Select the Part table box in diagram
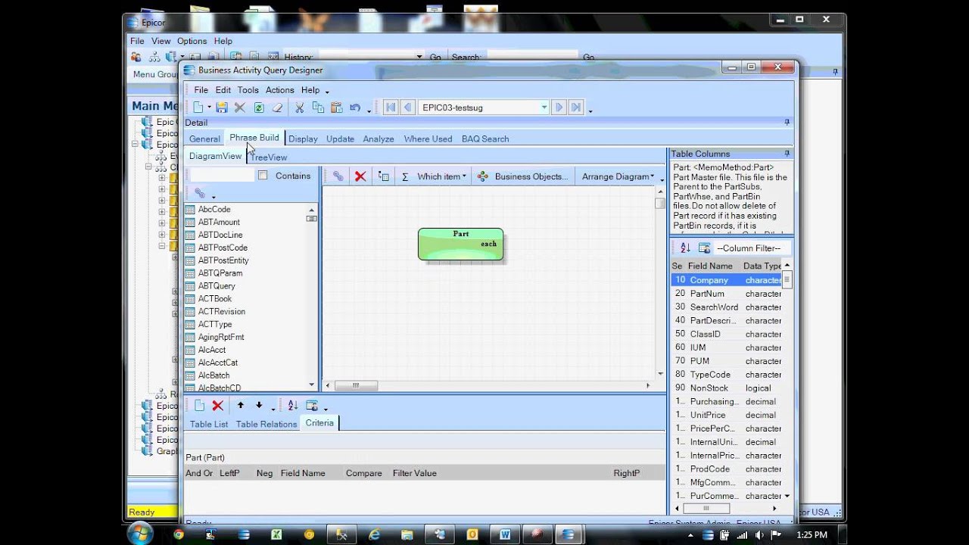969x545 pixels. click(460, 244)
